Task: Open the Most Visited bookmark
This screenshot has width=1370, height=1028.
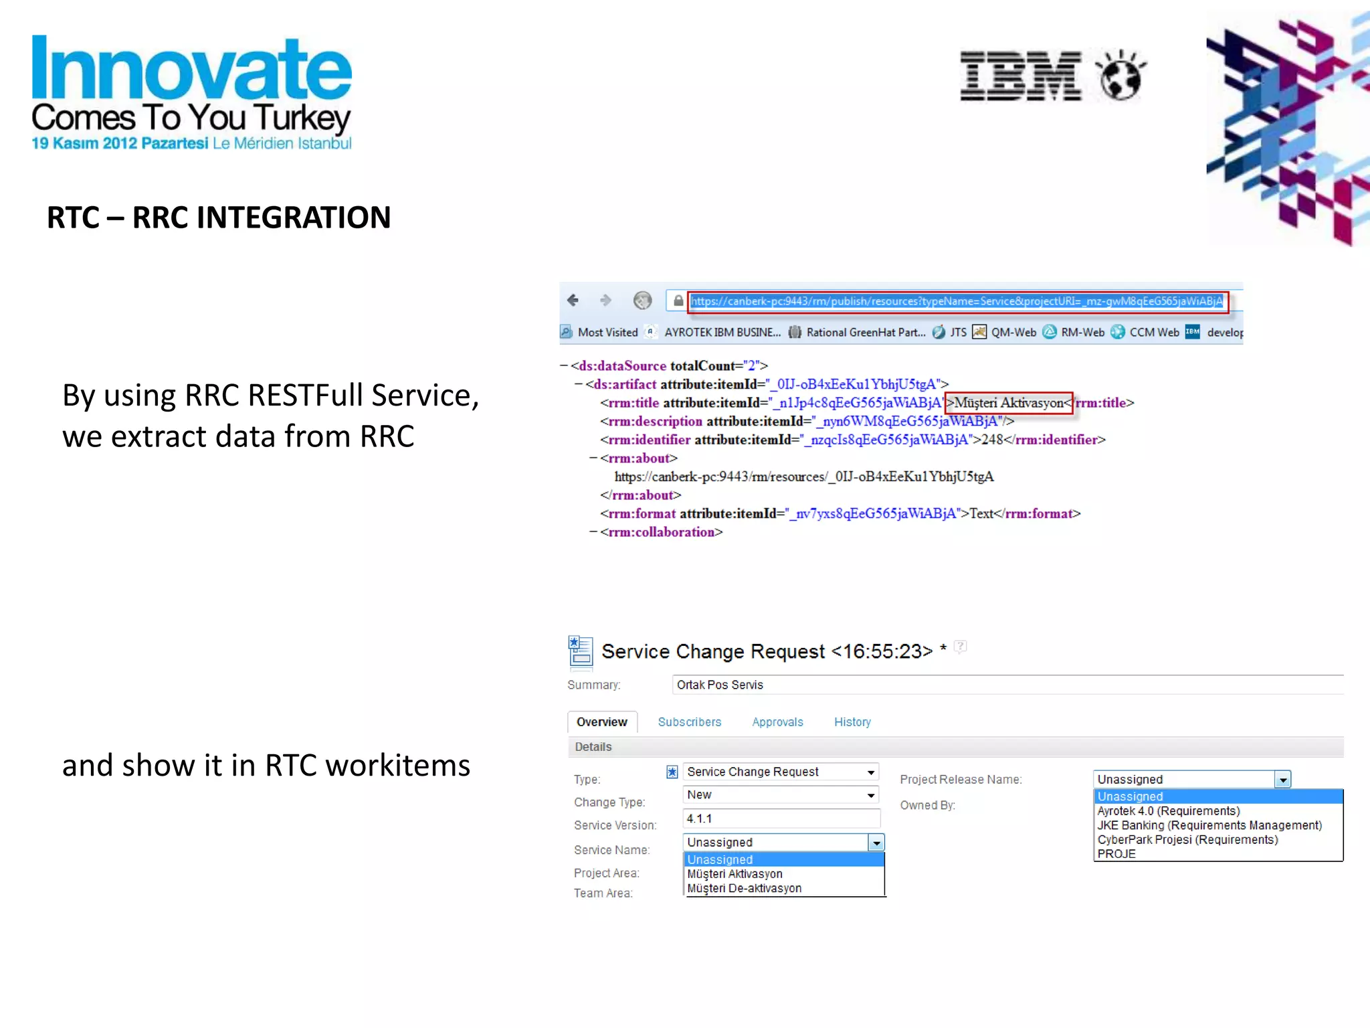Action: [x=599, y=332]
